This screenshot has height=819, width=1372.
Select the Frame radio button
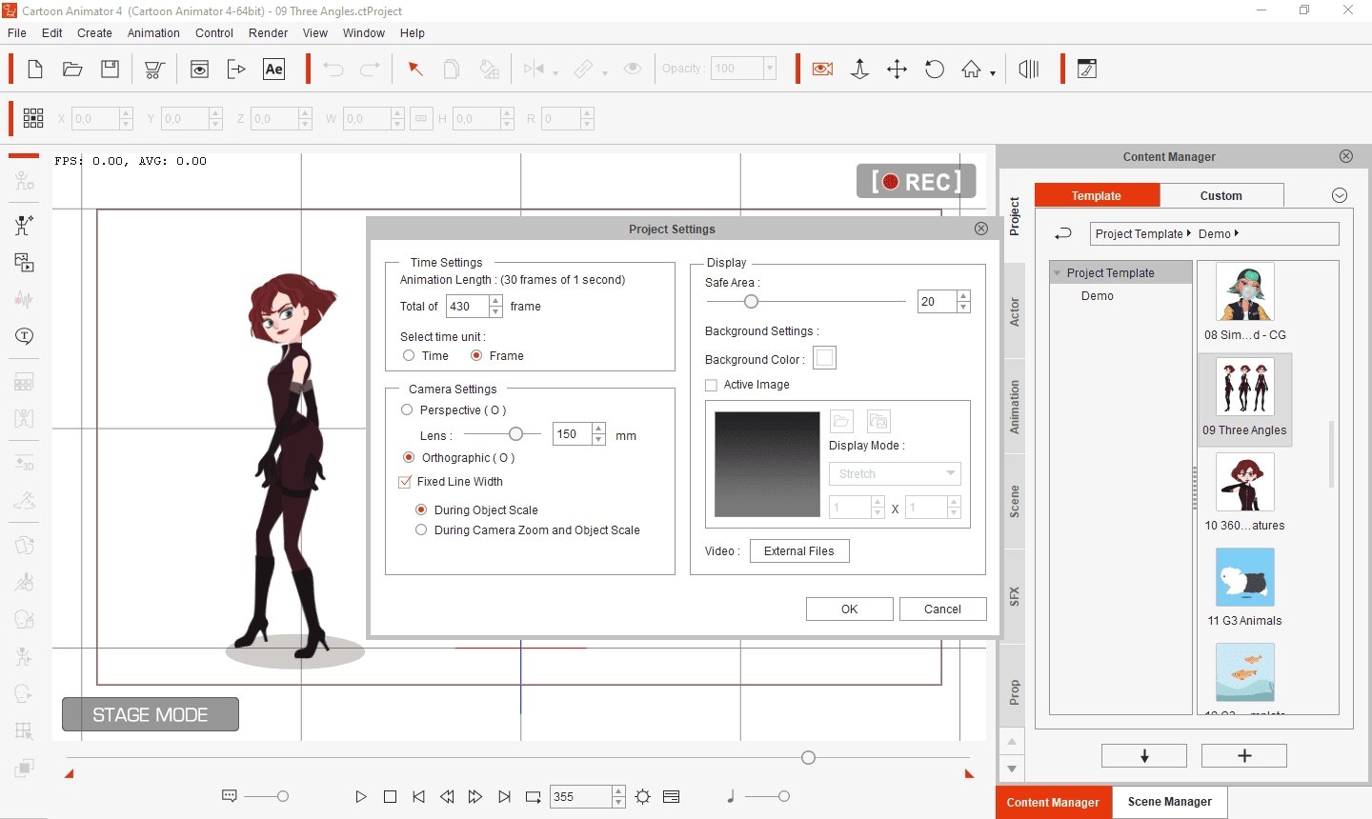[477, 356]
